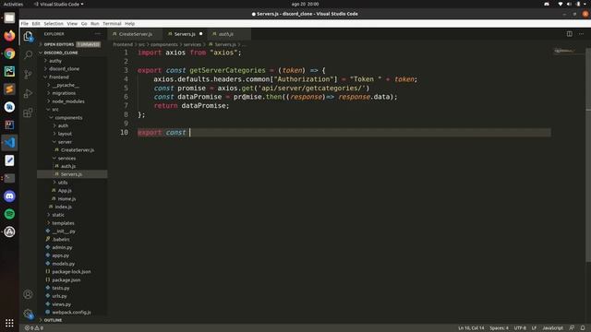Image resolution: width=591 pixels, height=332 pixels.
Task: Open Files manager from the dock
Action: 9,18
